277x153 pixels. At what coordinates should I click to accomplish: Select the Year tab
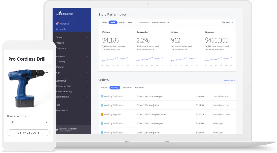tap(130, 23)
